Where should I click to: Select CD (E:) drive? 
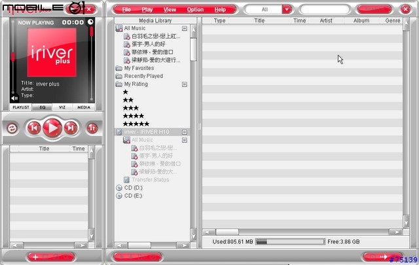tap(134, 196)
